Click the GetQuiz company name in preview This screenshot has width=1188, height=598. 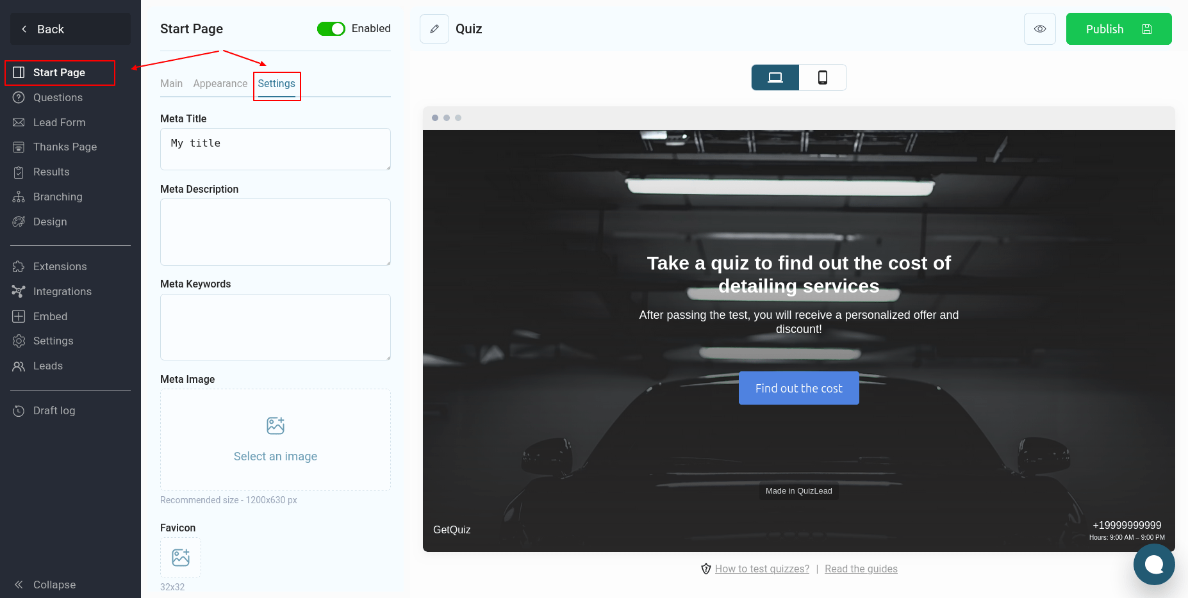click(452, 529)
